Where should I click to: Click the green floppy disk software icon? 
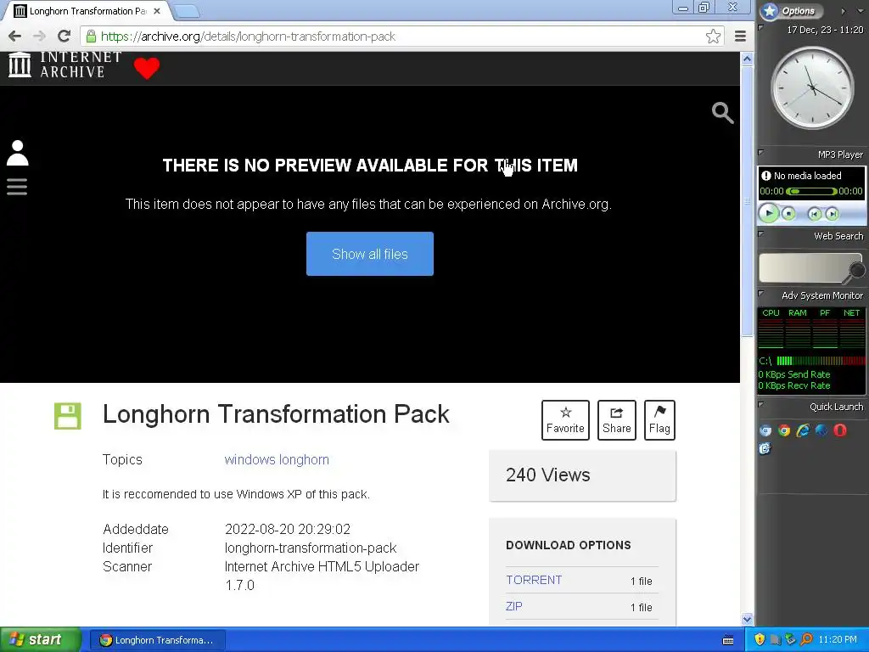click(x=68, y=416)
